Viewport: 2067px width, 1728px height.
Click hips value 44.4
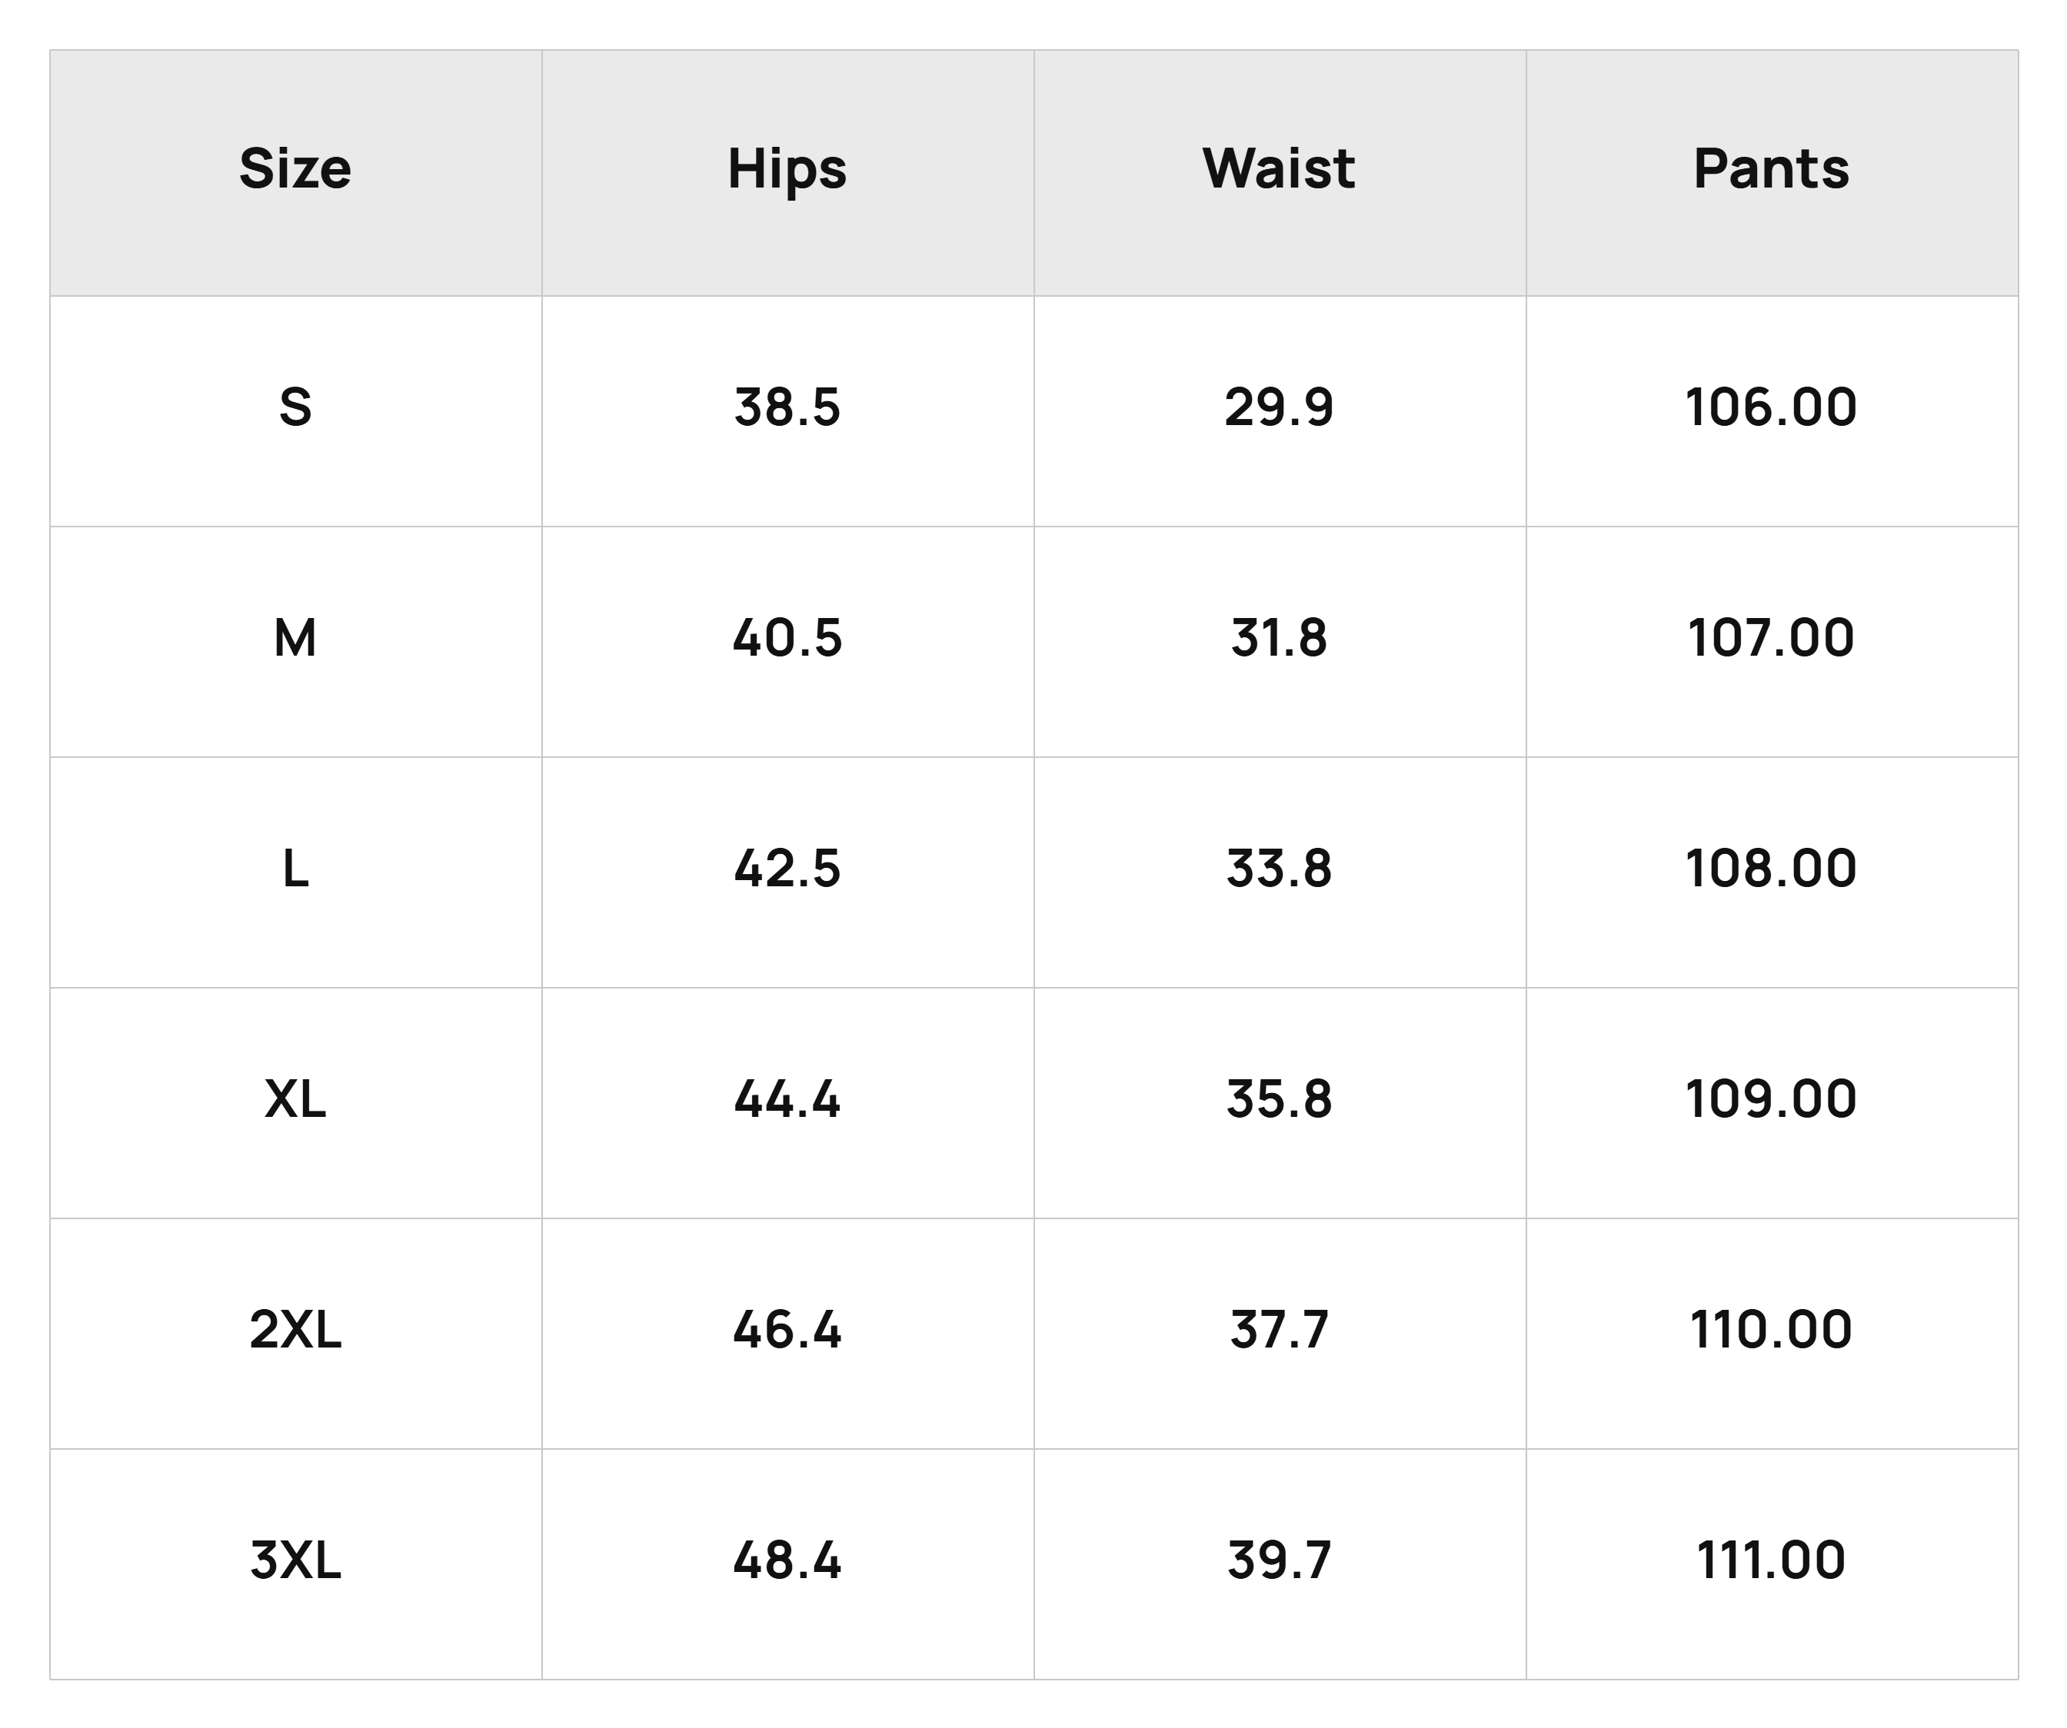click(787, 1099)
